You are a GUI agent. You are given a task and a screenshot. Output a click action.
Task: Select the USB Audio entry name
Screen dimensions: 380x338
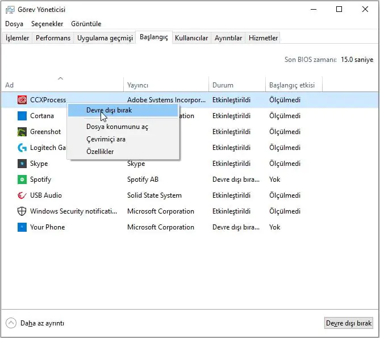tap(46, 195)
